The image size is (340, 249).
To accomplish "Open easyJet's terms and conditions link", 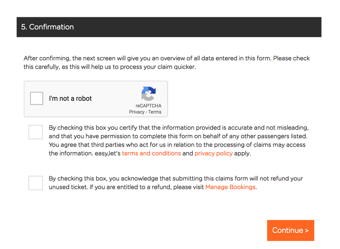I will 151,153.
